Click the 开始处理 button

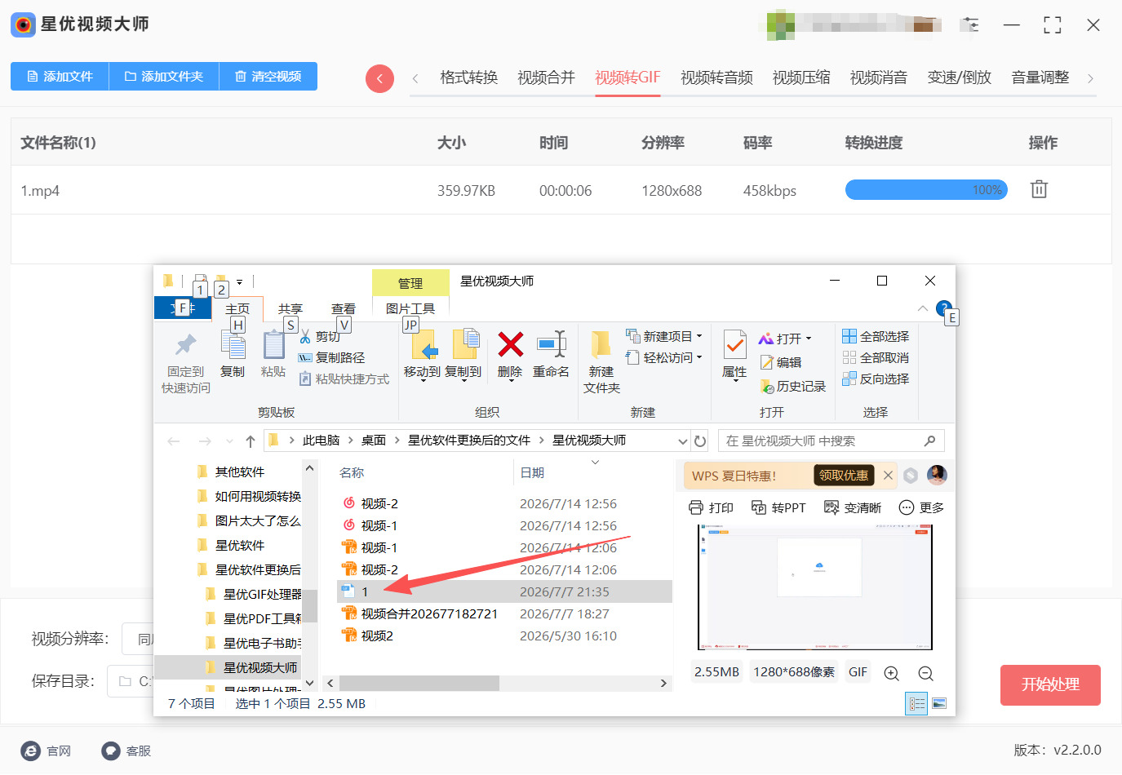pyautogui.click(x=1050, y=684)
